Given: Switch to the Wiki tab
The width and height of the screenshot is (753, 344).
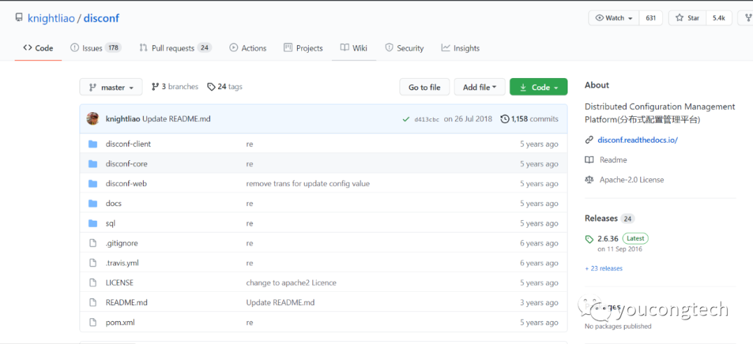Looking at the screenshot, I should [354, 48].
